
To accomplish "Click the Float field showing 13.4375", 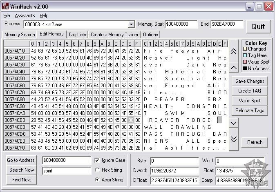I will pyautogui.click(x=239, y=171).
